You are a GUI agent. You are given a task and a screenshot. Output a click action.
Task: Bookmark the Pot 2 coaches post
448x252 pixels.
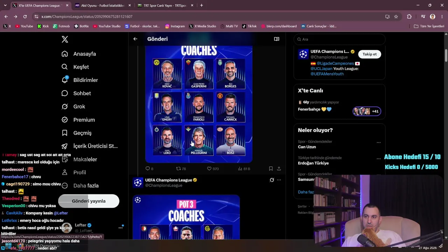[x=271, y=169]
